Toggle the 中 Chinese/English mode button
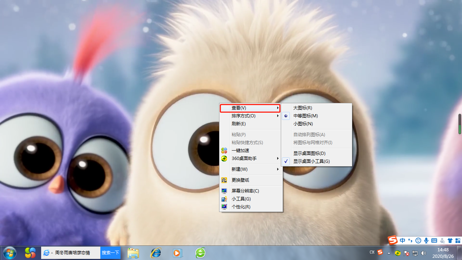The width and height of the screenshot is (462, 260). tap(402, 240)
